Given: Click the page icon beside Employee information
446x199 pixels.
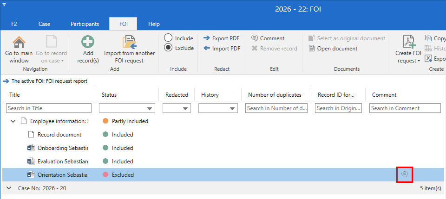Looking at the screenshot, I should (23, 121).
